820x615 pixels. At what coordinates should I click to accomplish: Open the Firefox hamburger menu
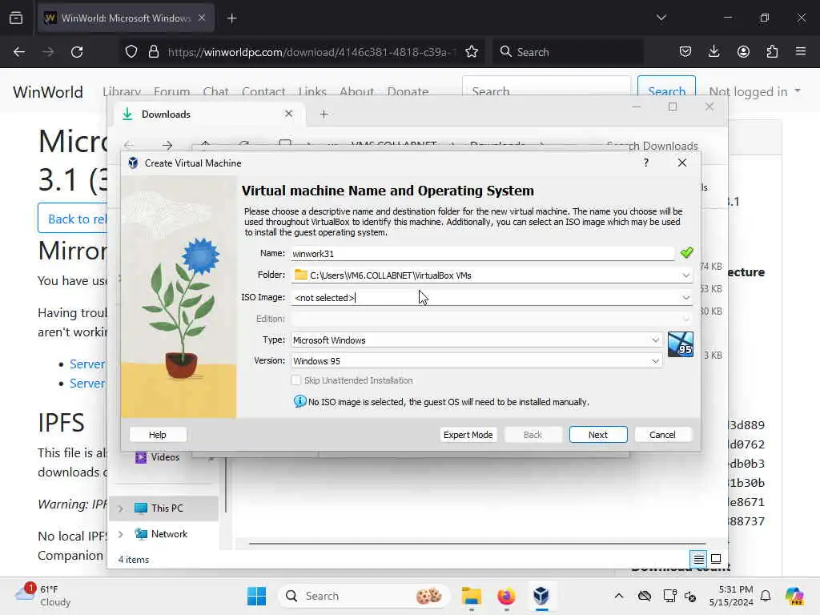pyautogui.click(x=801, y=51)
